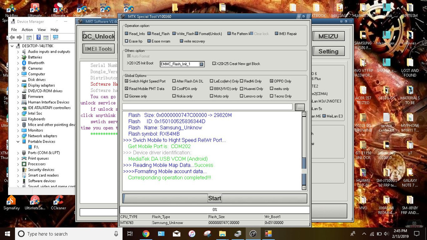Click the MEIZU button in MRT Software
Screen dimensions: 427x240
coord(328,36)
